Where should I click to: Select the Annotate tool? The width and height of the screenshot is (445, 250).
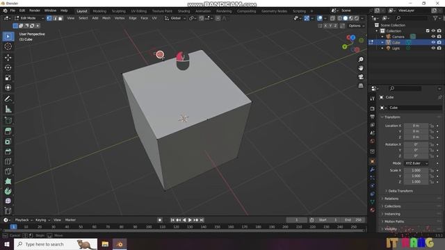(8, 99)
